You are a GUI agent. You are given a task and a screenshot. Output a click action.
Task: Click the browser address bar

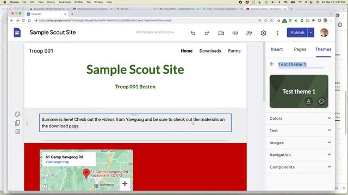pyautogui.click(x=146, y=21)
